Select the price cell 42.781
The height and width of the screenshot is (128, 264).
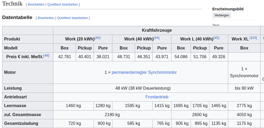(64, 57)
